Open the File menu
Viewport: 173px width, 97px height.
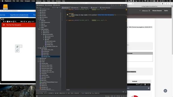tap(14, 1)
